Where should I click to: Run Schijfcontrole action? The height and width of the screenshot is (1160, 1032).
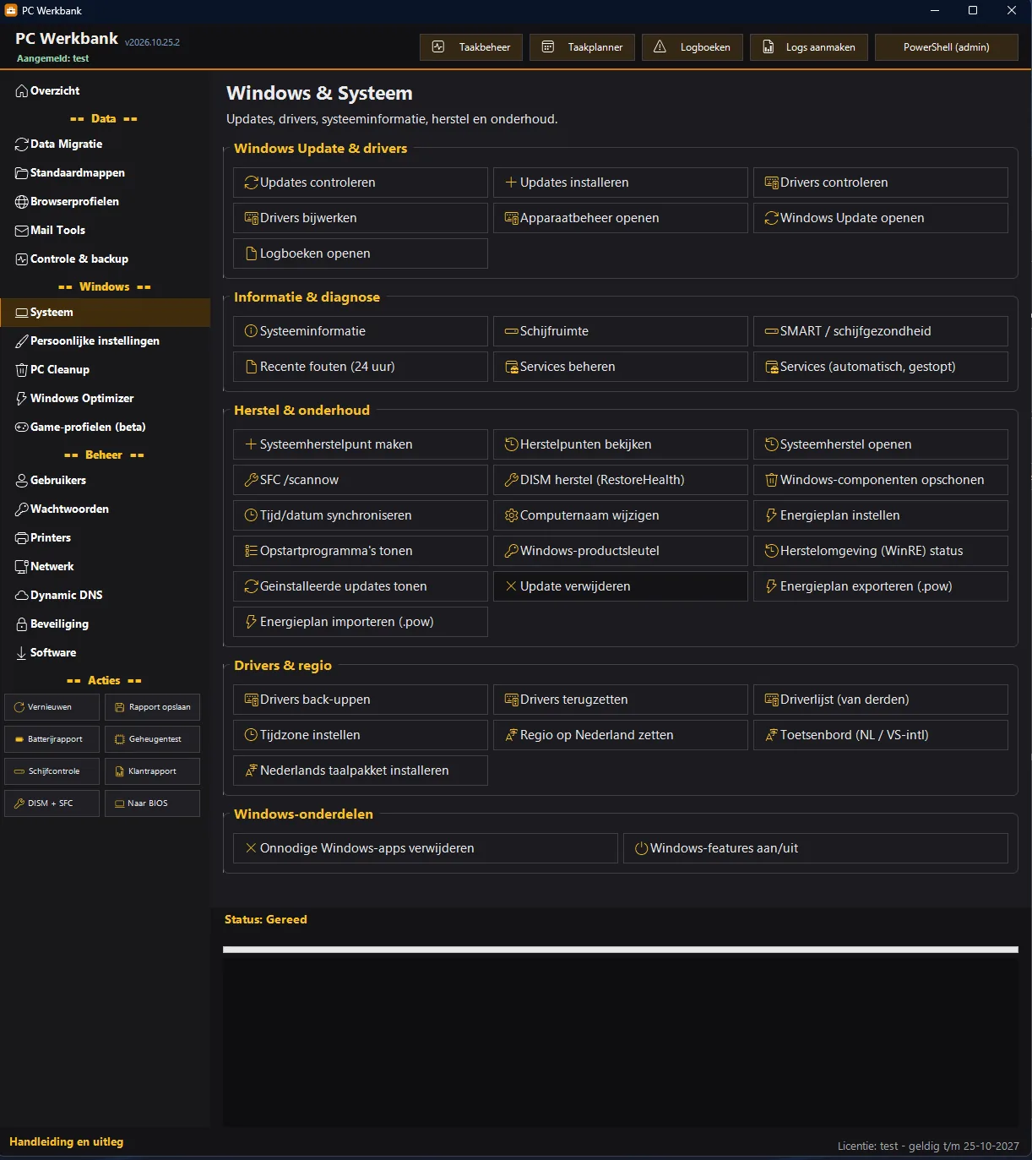pyautogui.click(x=52, y=771)
